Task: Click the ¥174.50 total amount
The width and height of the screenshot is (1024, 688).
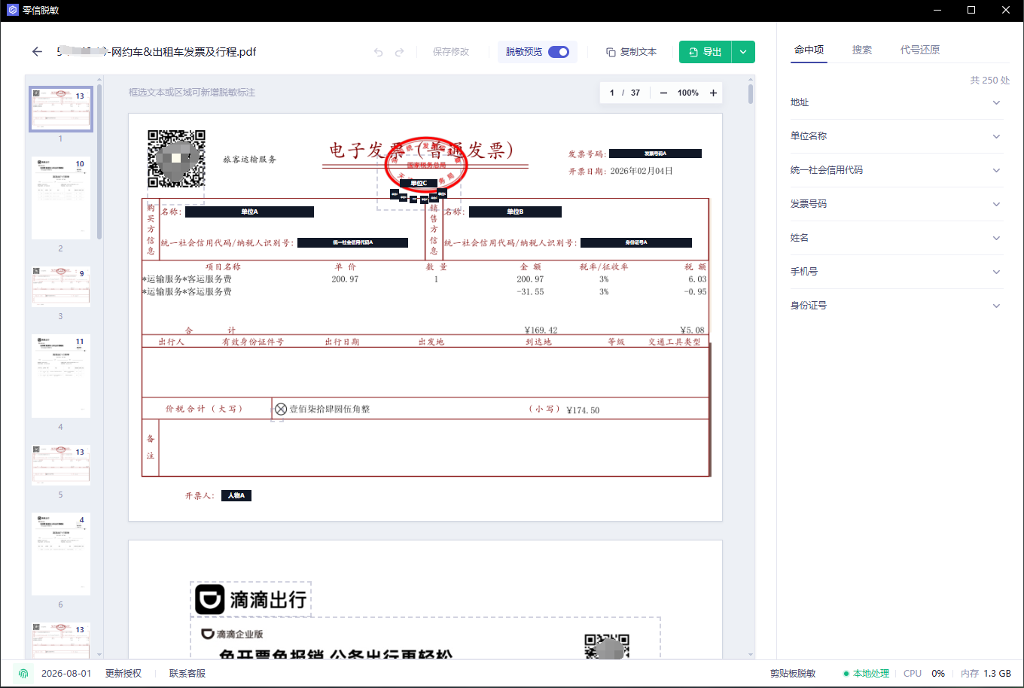Action: (x=583, y=410)
